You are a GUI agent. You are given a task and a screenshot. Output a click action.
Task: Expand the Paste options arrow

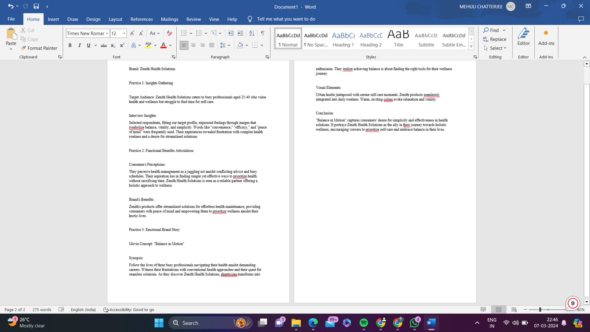[x=11, y=49]
